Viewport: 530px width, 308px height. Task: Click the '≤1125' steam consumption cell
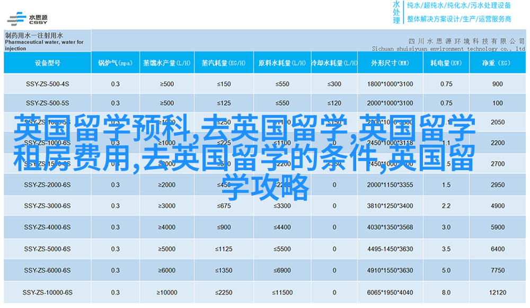(x=224, y=249)
